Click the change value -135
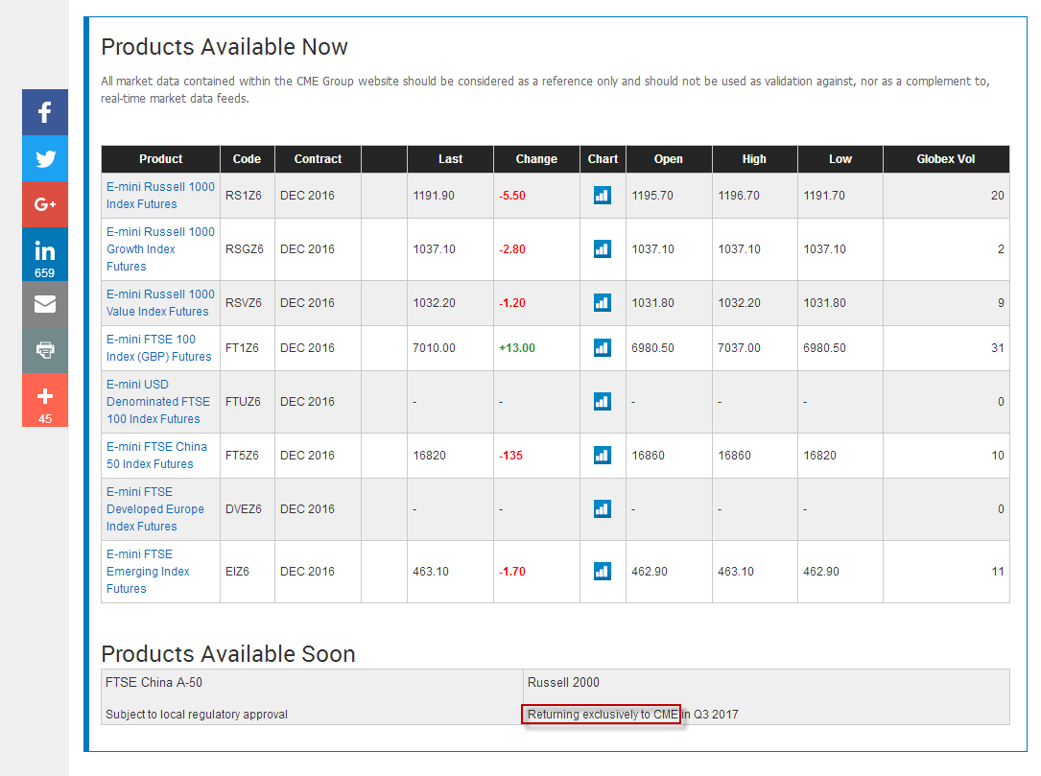This screenshot has width=1041, height=776. click(510, 456)
